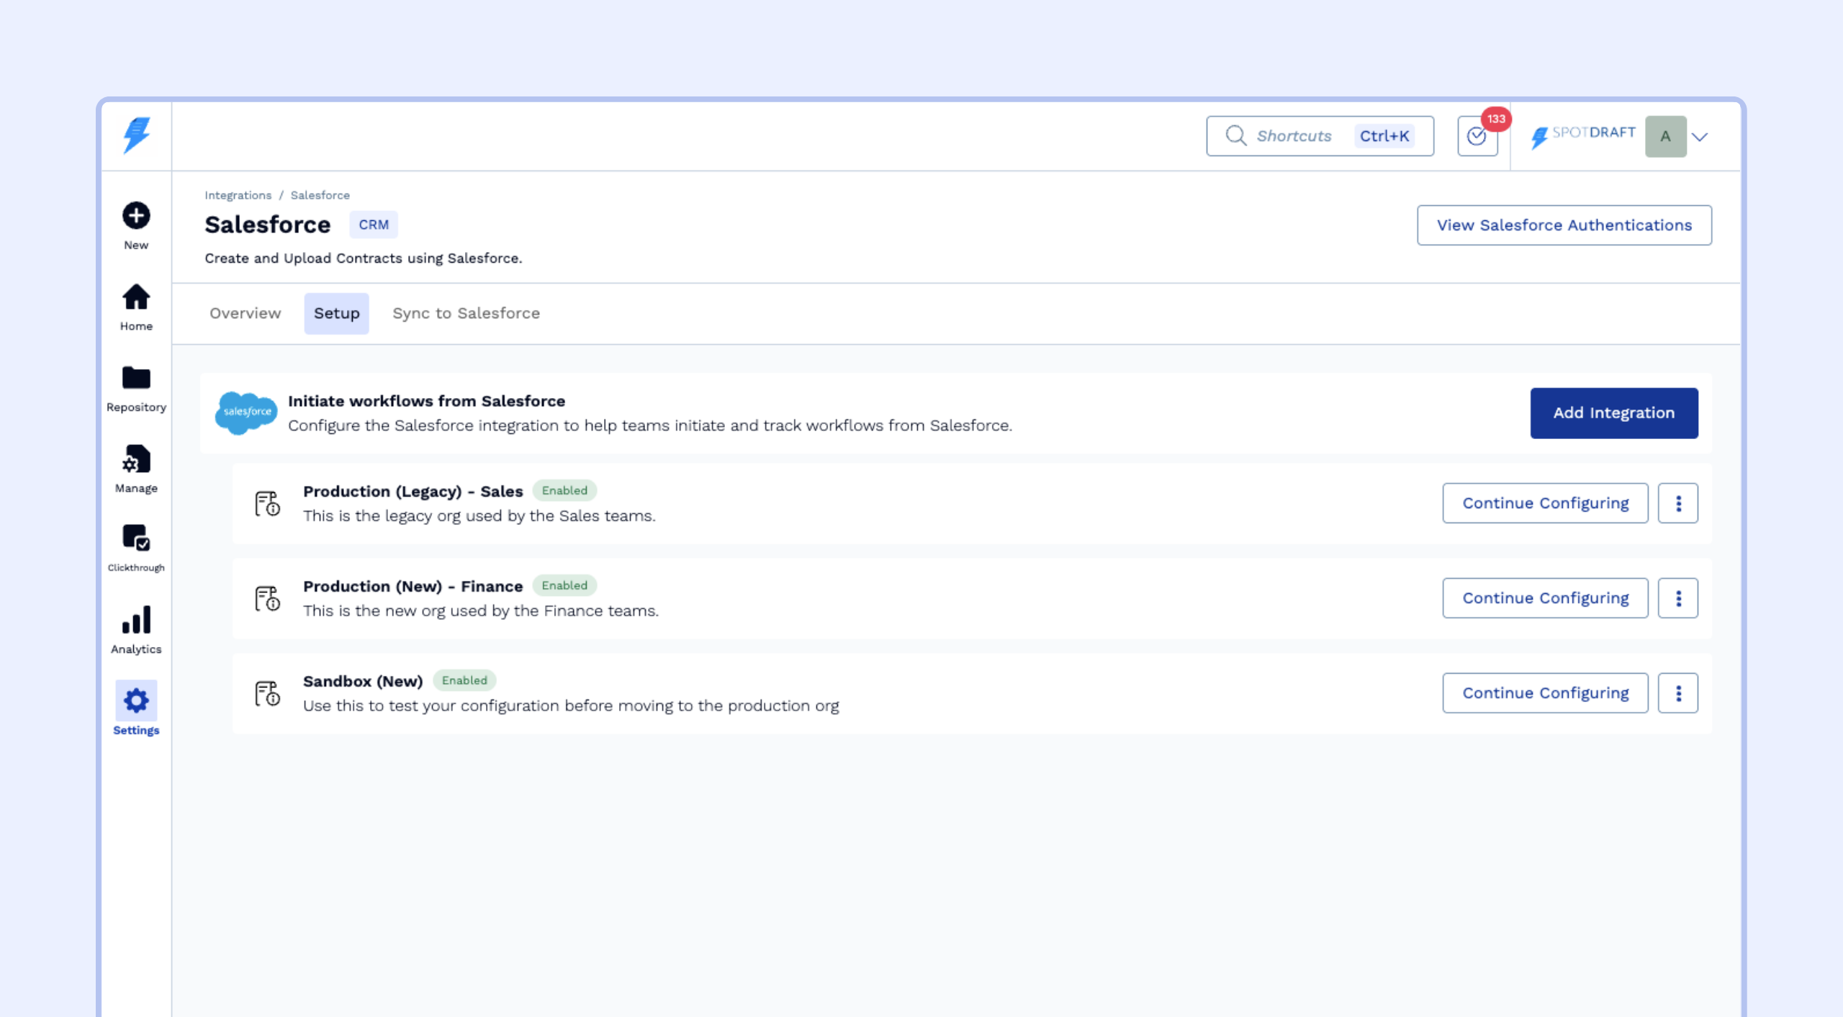The height and width of the screenshot is (1017, 1843).
Task: Open more options for Sandbox (New)
Action: point(1678,693)
